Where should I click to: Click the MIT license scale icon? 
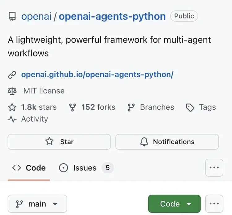click(12, 91)
